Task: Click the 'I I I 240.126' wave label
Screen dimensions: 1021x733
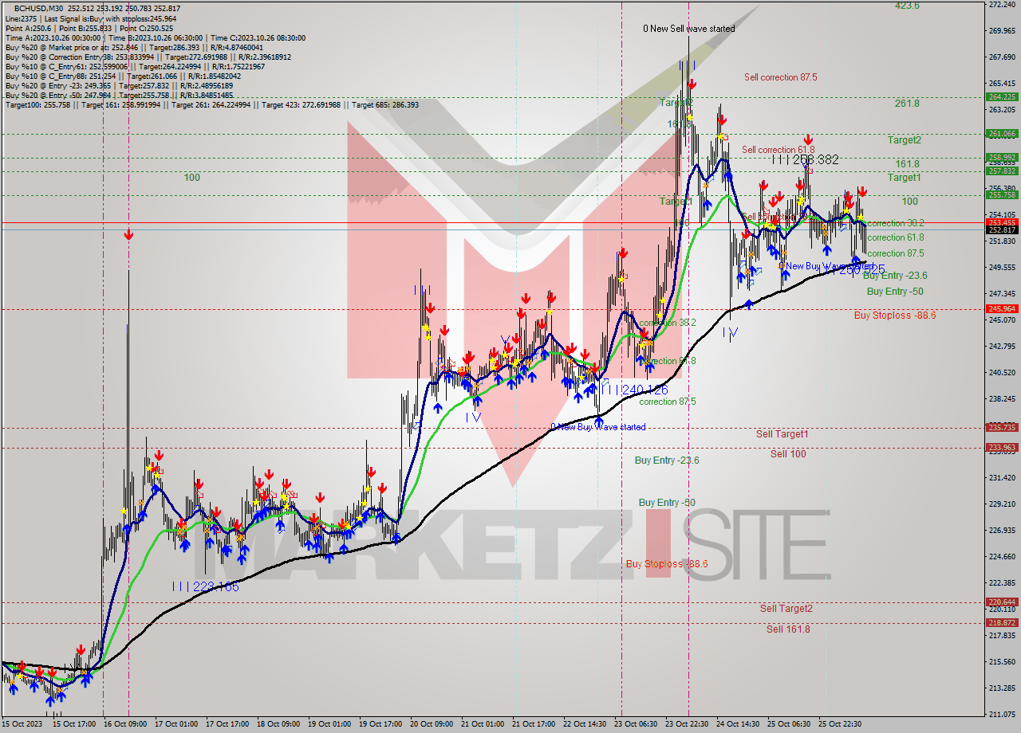Action: coord(635,390)
